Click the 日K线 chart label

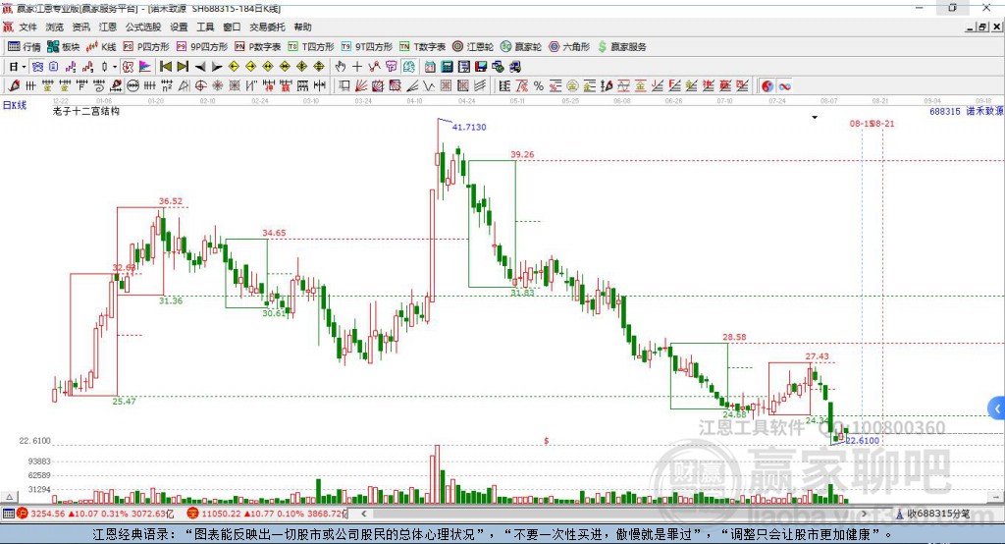click(15, 105)
